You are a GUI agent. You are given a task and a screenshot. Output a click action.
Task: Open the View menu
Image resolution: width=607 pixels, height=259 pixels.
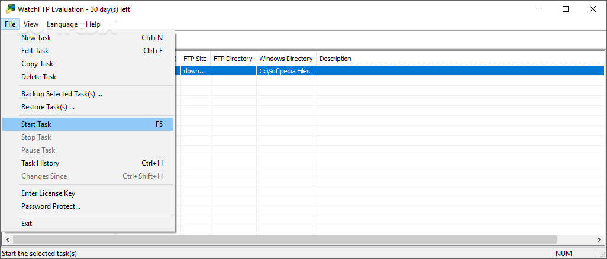31,24
